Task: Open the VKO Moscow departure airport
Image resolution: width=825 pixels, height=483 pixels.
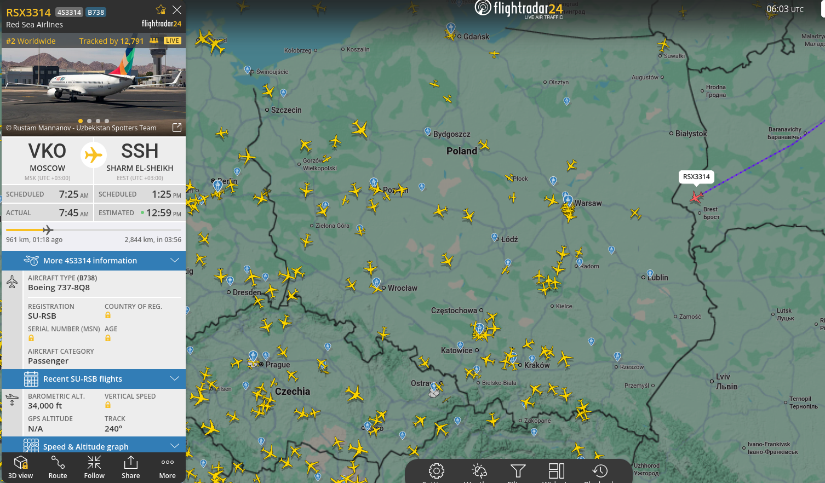Action: (x=48, y=160)
